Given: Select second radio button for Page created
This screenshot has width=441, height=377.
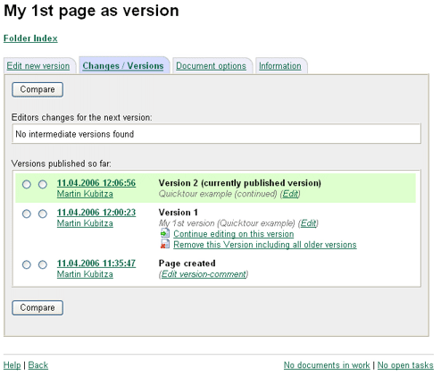Looking at the screenshot, I should click(x=43, y=264).
